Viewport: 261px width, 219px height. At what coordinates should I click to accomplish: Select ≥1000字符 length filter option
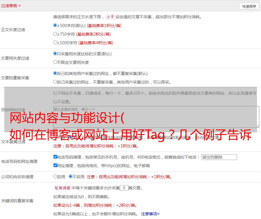tap(55, 42)
